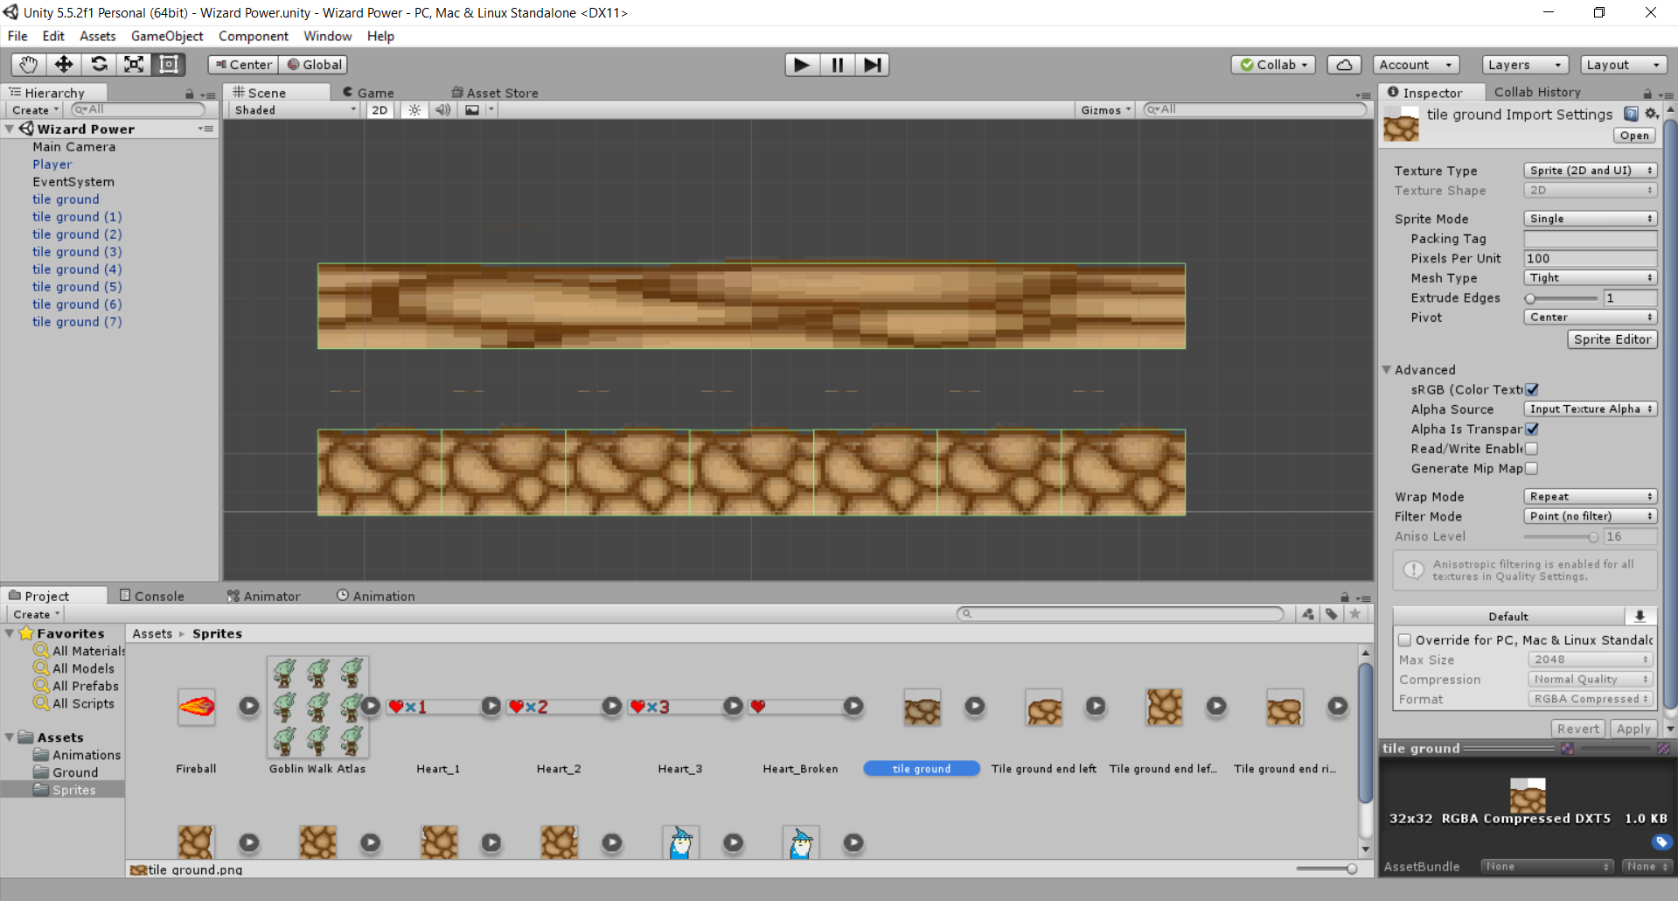Open Sprite Mode dropdown
Viewport: 1678px width, 901px height.
pos(1590,219)
